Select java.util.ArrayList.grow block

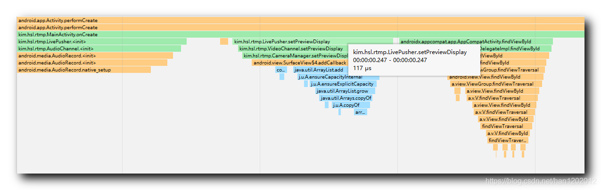[345, 91]
